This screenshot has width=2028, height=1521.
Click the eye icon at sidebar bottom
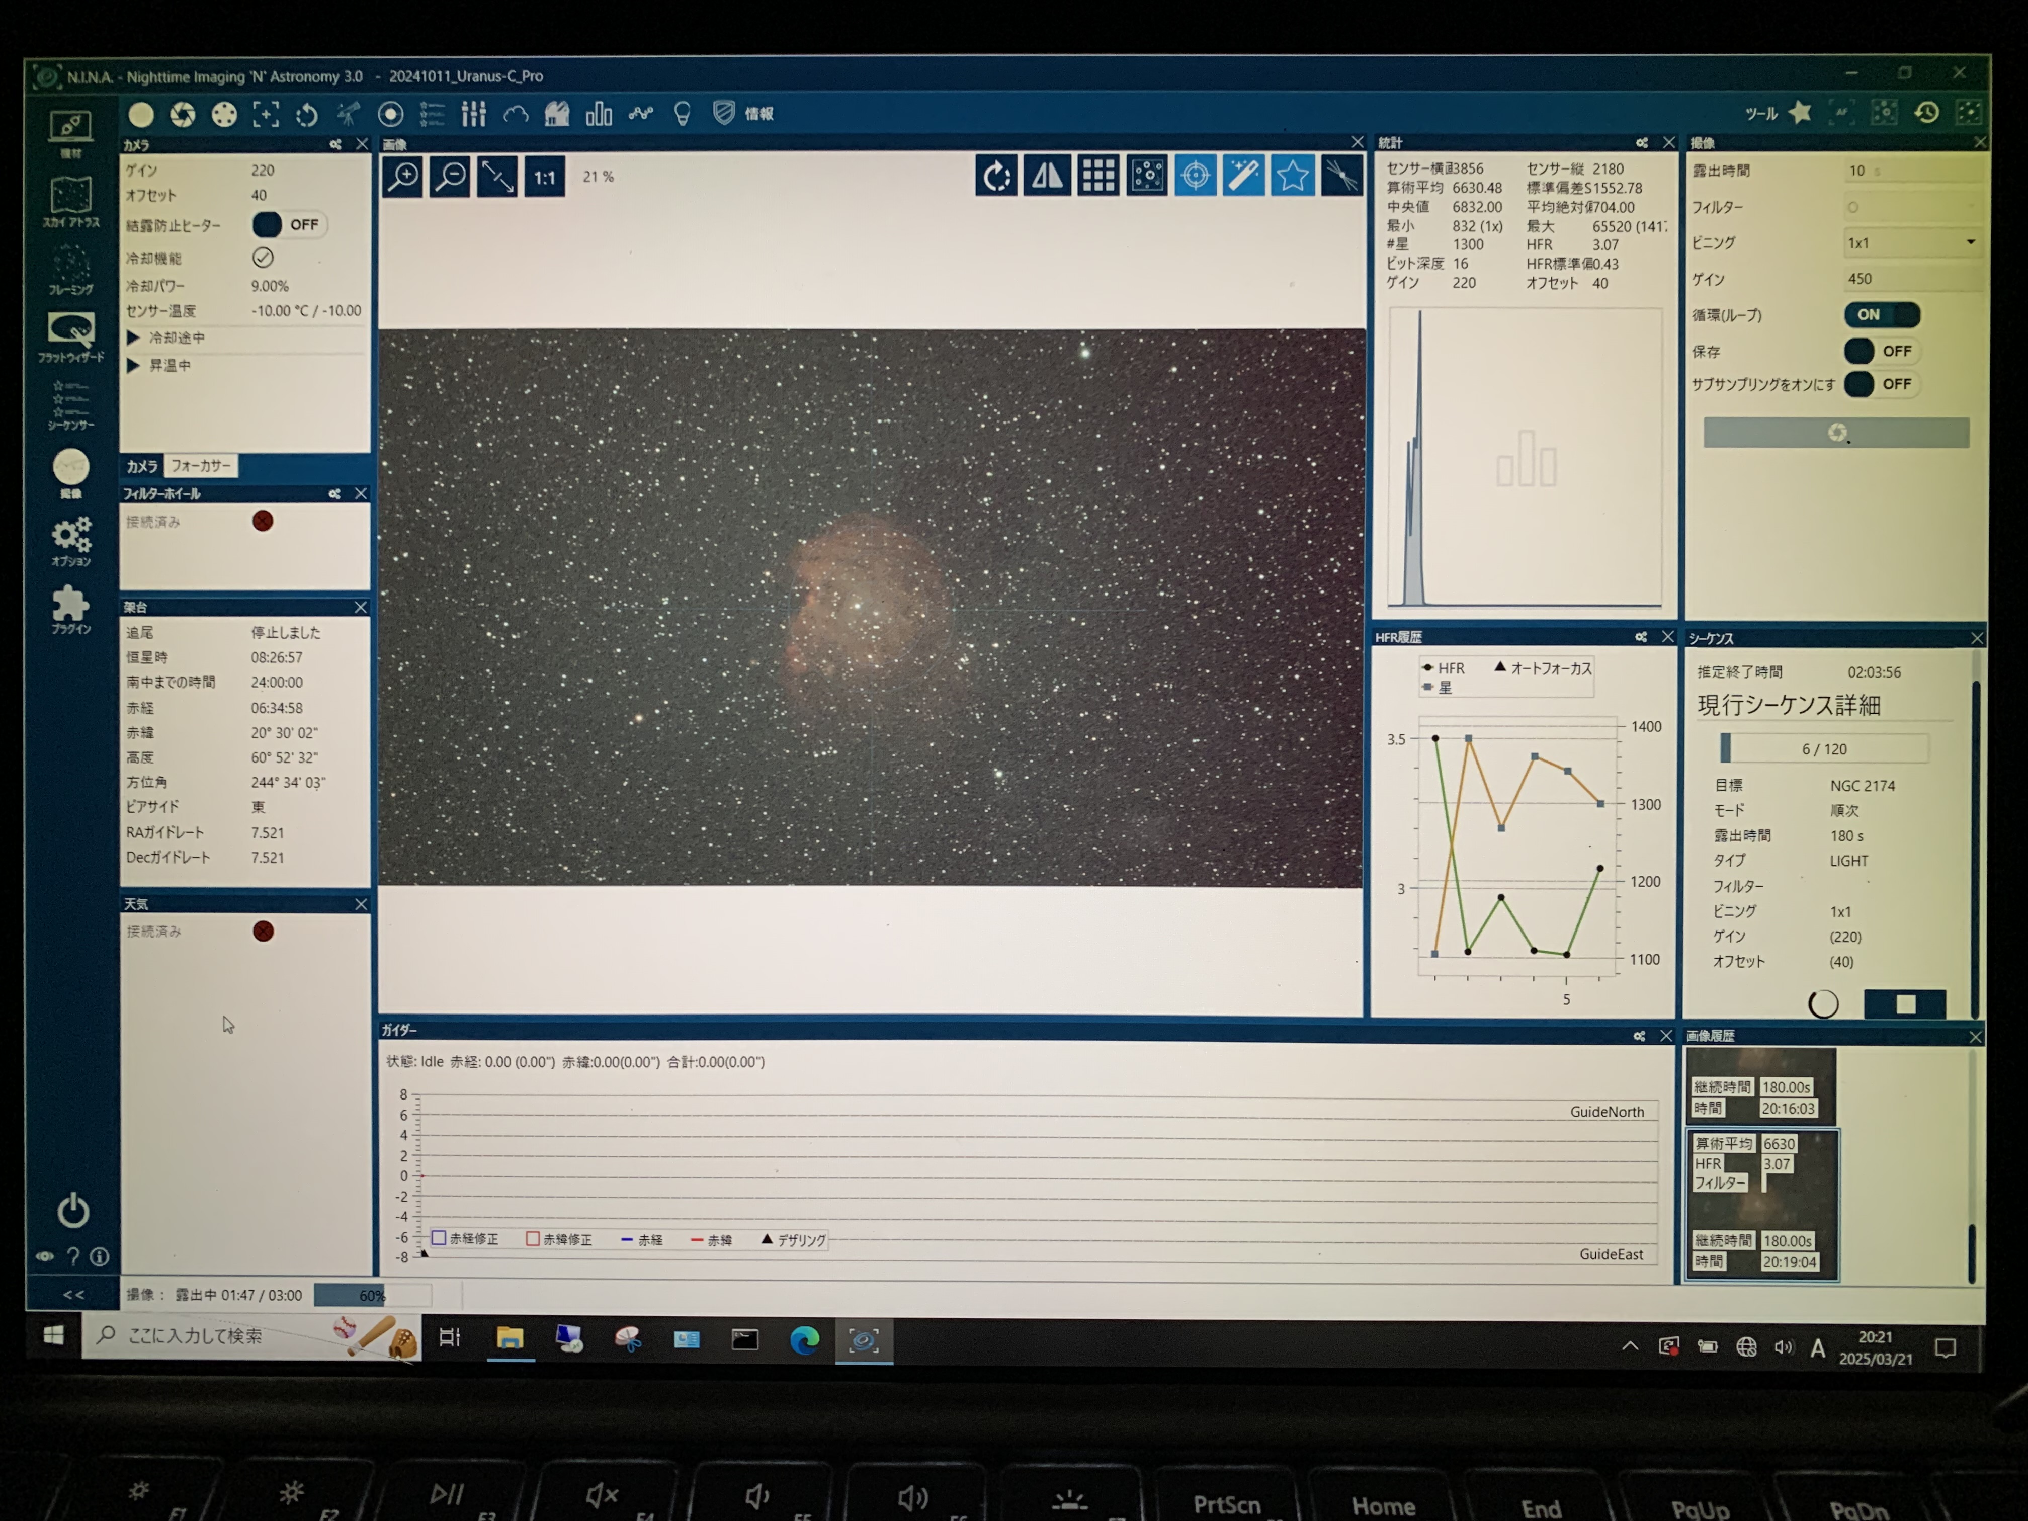pos(44,1257)
